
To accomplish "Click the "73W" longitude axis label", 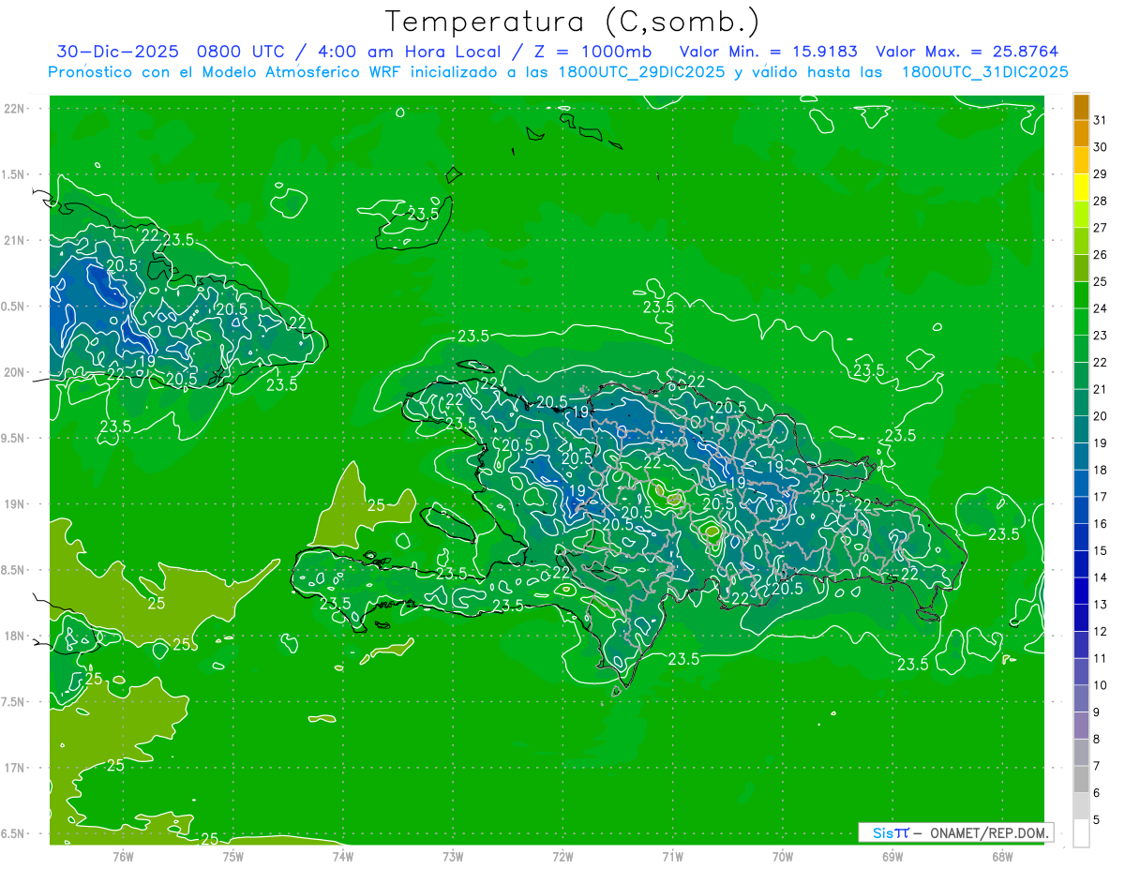I will pyautogui.click(x=452, y=857).
